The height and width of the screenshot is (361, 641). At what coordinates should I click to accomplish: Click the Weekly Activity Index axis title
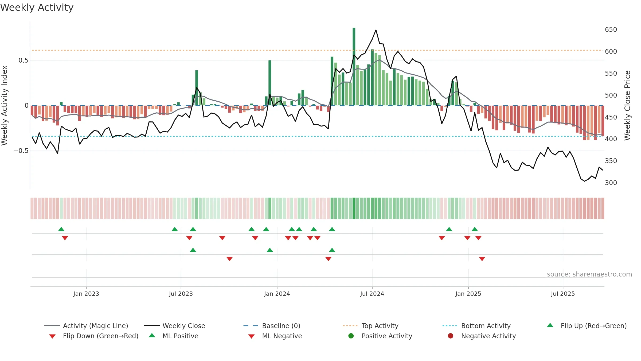pyautogui.click(x=5, y=105)
